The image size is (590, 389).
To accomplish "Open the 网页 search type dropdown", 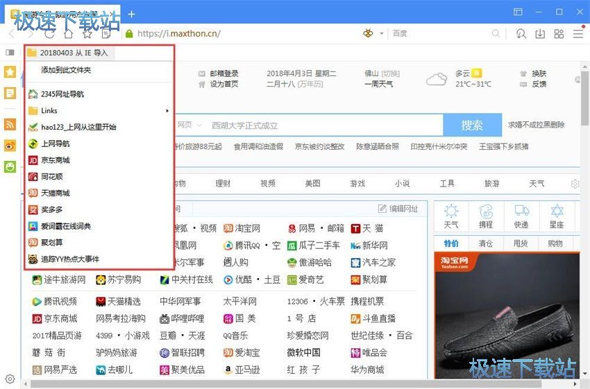I will tap(189, 125).
